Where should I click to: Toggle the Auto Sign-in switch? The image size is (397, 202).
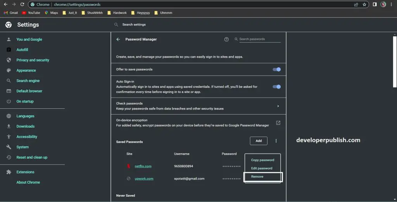coord(277,87)
